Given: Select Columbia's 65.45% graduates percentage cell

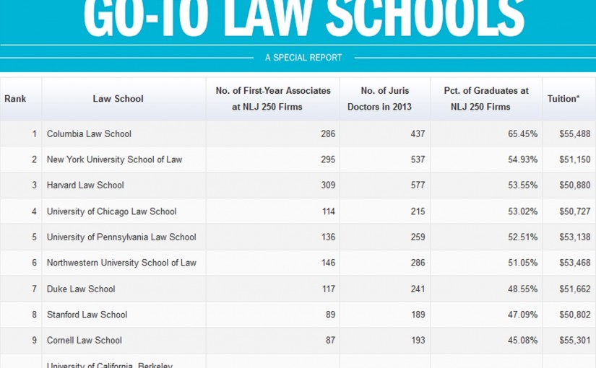Looking at the screenshot, I should [522, 134].
